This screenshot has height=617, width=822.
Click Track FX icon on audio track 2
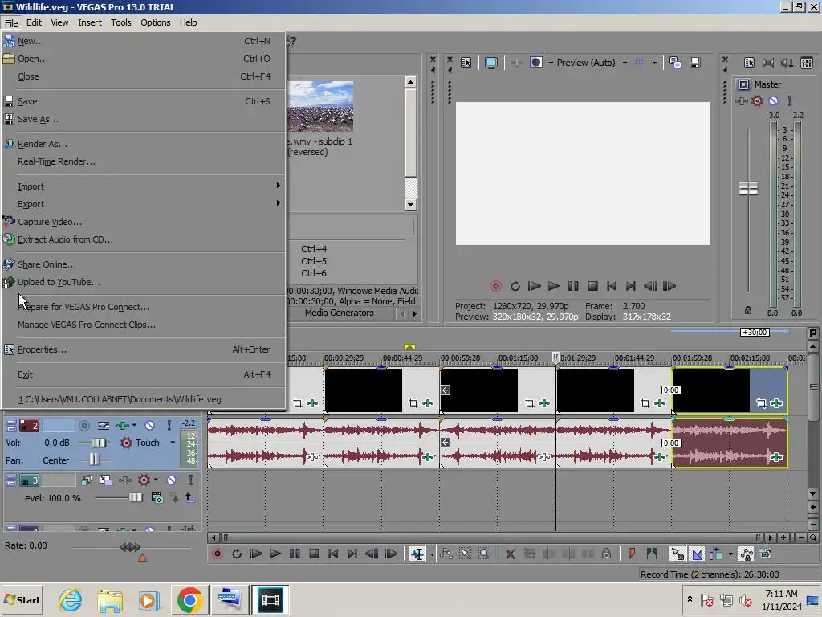[x=123, y=426]
